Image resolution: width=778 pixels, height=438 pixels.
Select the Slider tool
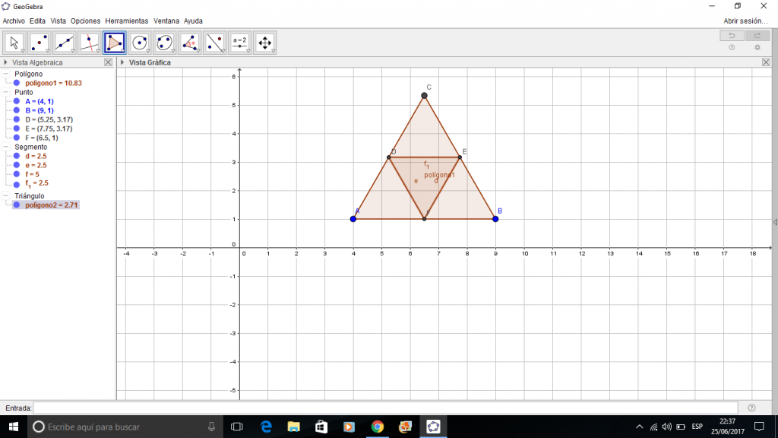[x=240, y=43]
